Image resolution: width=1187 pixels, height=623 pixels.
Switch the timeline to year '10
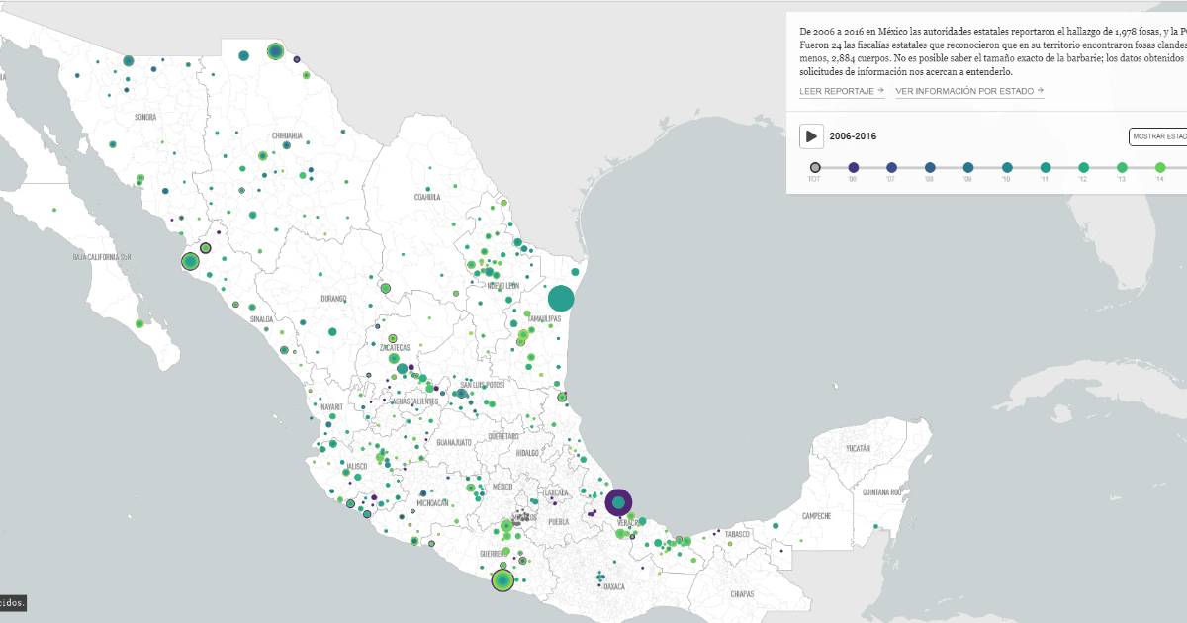1007,168
